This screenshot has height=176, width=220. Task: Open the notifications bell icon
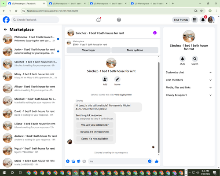(203, 20)
